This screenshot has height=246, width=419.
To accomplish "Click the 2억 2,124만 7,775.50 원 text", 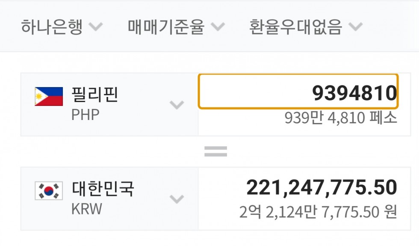I will tap(318, 212).
